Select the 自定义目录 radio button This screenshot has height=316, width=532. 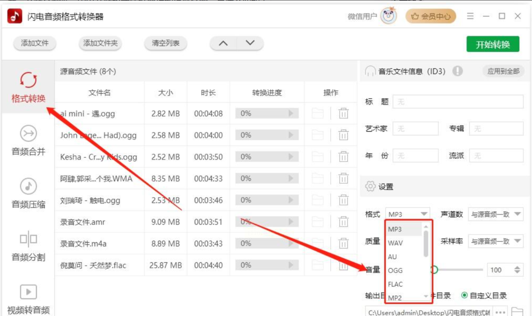click(464, 295)
